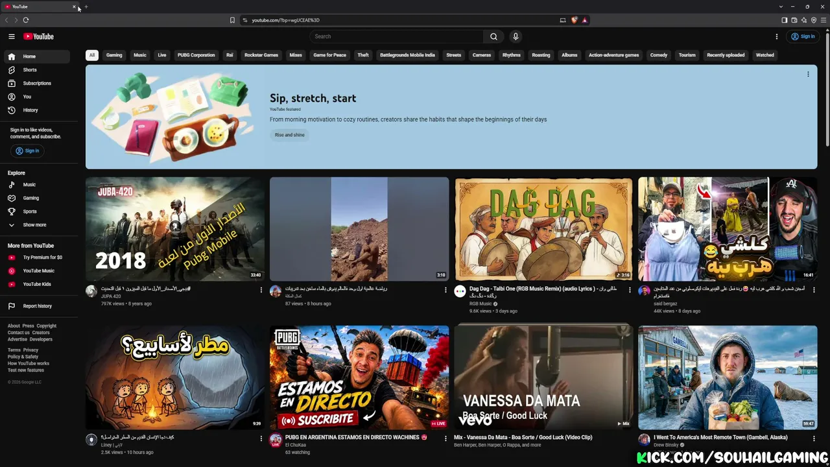Select the All filter chip
This screenshot has width=830, height=467.
92,55
